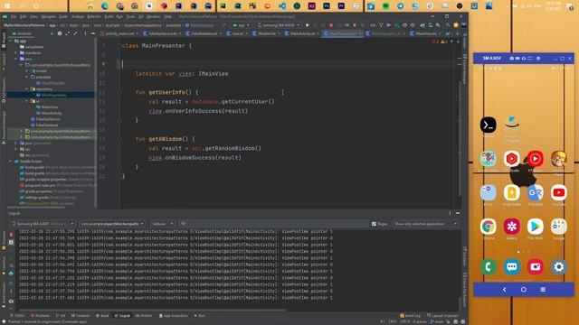
Task: Open Google Translate app on the phone
Action: pyautogui.click(x=535, y=192)
